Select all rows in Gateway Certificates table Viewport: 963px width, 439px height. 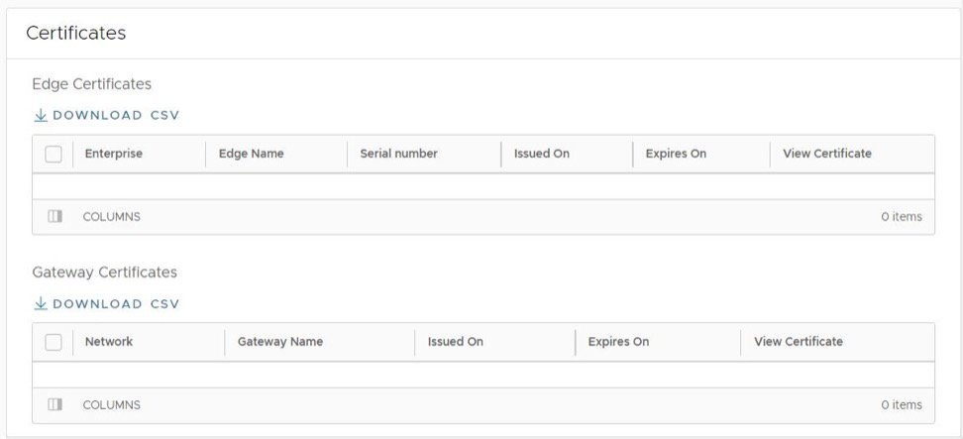click(54, 342)
